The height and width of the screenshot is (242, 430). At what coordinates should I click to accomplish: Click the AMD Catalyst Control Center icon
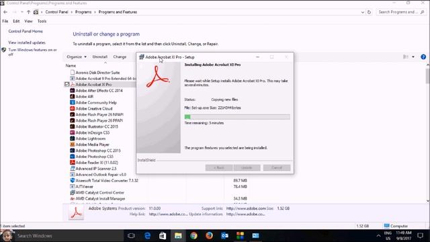pos(73,193)
